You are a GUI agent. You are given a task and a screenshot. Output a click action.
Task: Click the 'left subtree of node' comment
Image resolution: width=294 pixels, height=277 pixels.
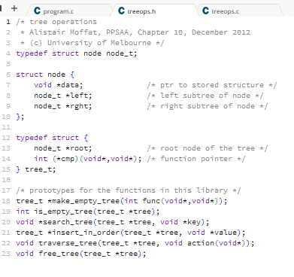point(205,96)
